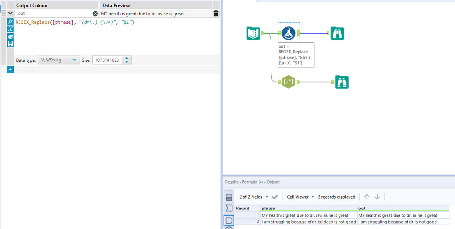455x229 pixels.
Task: Click inside the REGEX_Replace expression editor
Action: pos(116,36)
